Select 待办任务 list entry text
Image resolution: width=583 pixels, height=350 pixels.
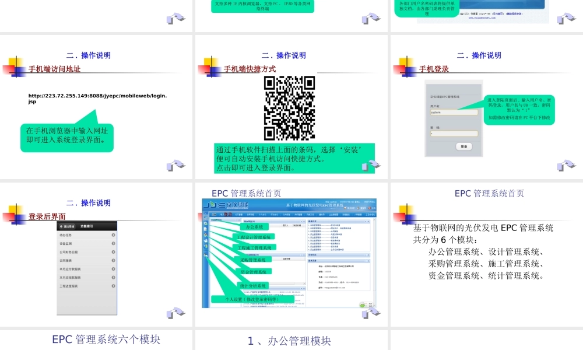coord(65,235)
